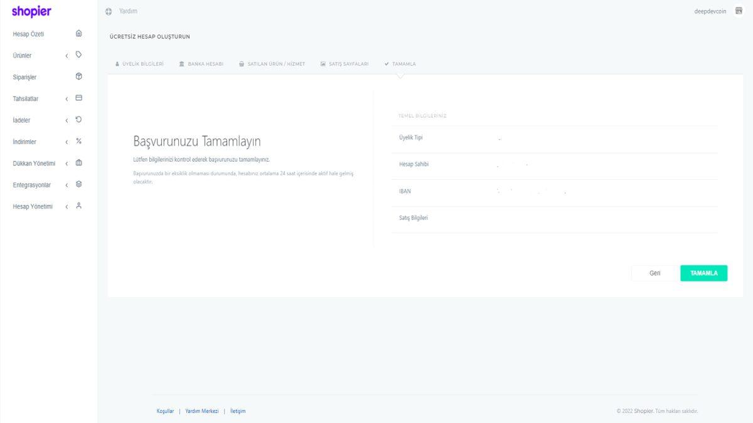Click the Hesap Özeti home icon

click(78, 34)
